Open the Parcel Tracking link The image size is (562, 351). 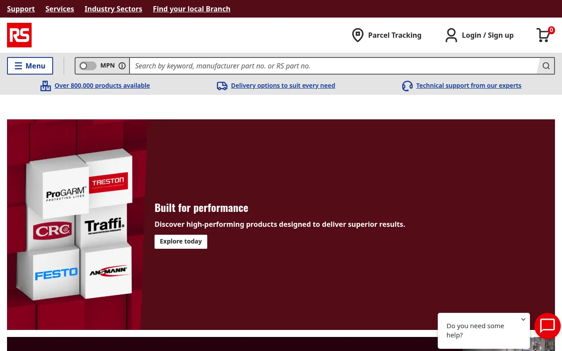(x=395, y=35)
